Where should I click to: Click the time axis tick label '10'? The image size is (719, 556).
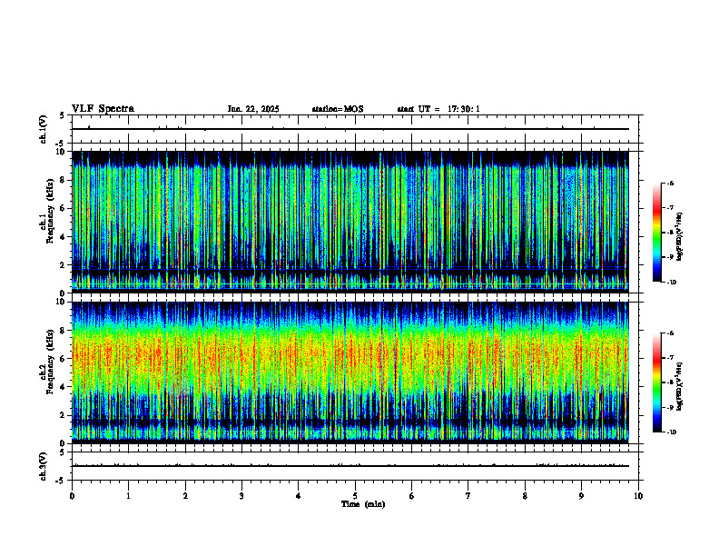click(x=638, y=496)
